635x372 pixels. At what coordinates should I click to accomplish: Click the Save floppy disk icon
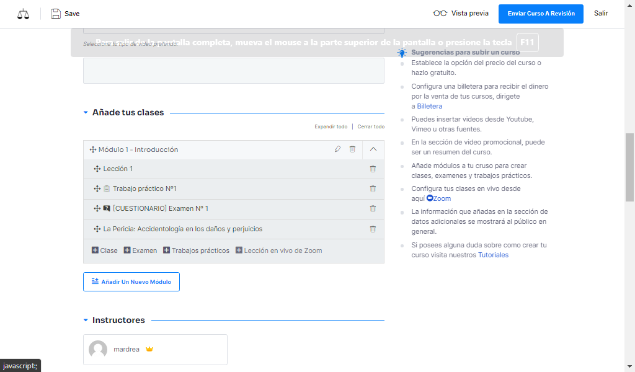click(x=55, y=14)
